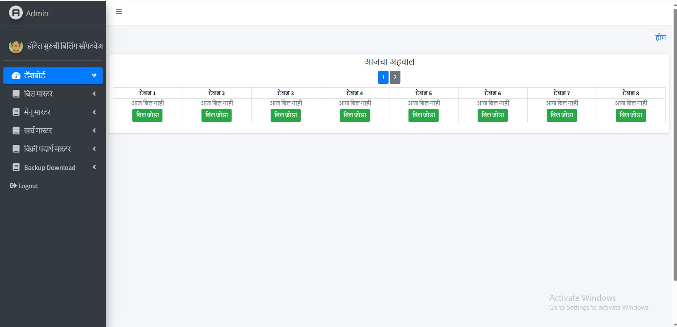Click the Logout sign-out icon

tap(13, 186)
